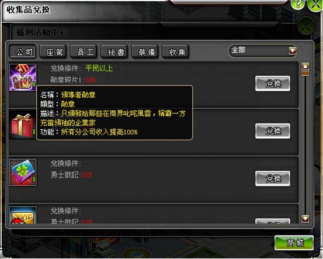Select the 祕書 tab
This screenshot has width=323, height=259.
click(x=114, y=51)
